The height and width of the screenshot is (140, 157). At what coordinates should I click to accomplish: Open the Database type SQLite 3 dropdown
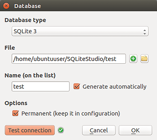pyautogui.click(x=80, y=31)
